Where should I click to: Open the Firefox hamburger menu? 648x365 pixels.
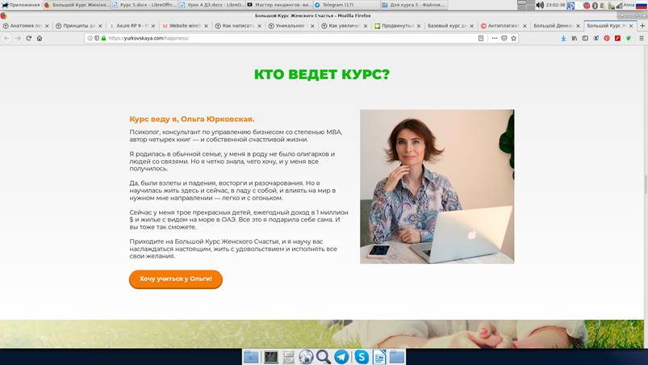click(x=640, y=38)
